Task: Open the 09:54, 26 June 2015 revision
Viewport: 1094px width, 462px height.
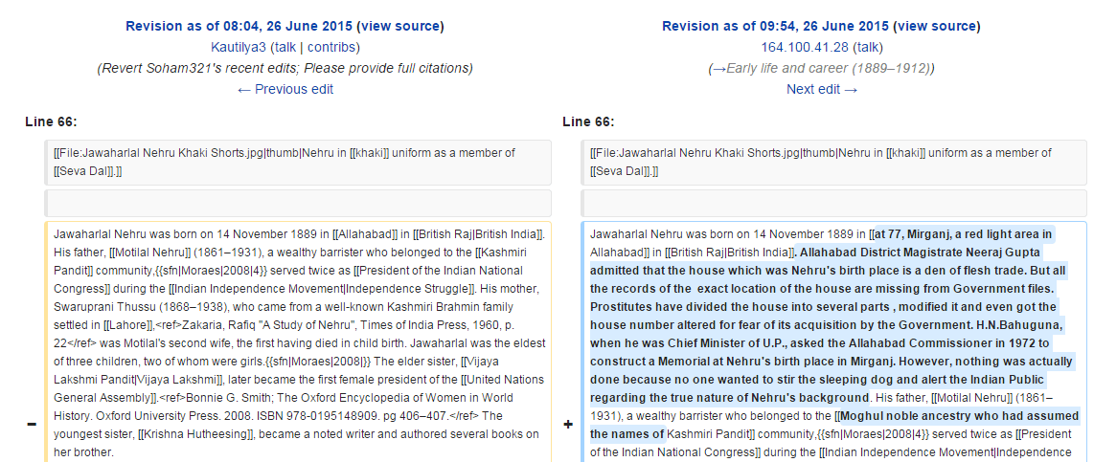Action: pos(775,26)
